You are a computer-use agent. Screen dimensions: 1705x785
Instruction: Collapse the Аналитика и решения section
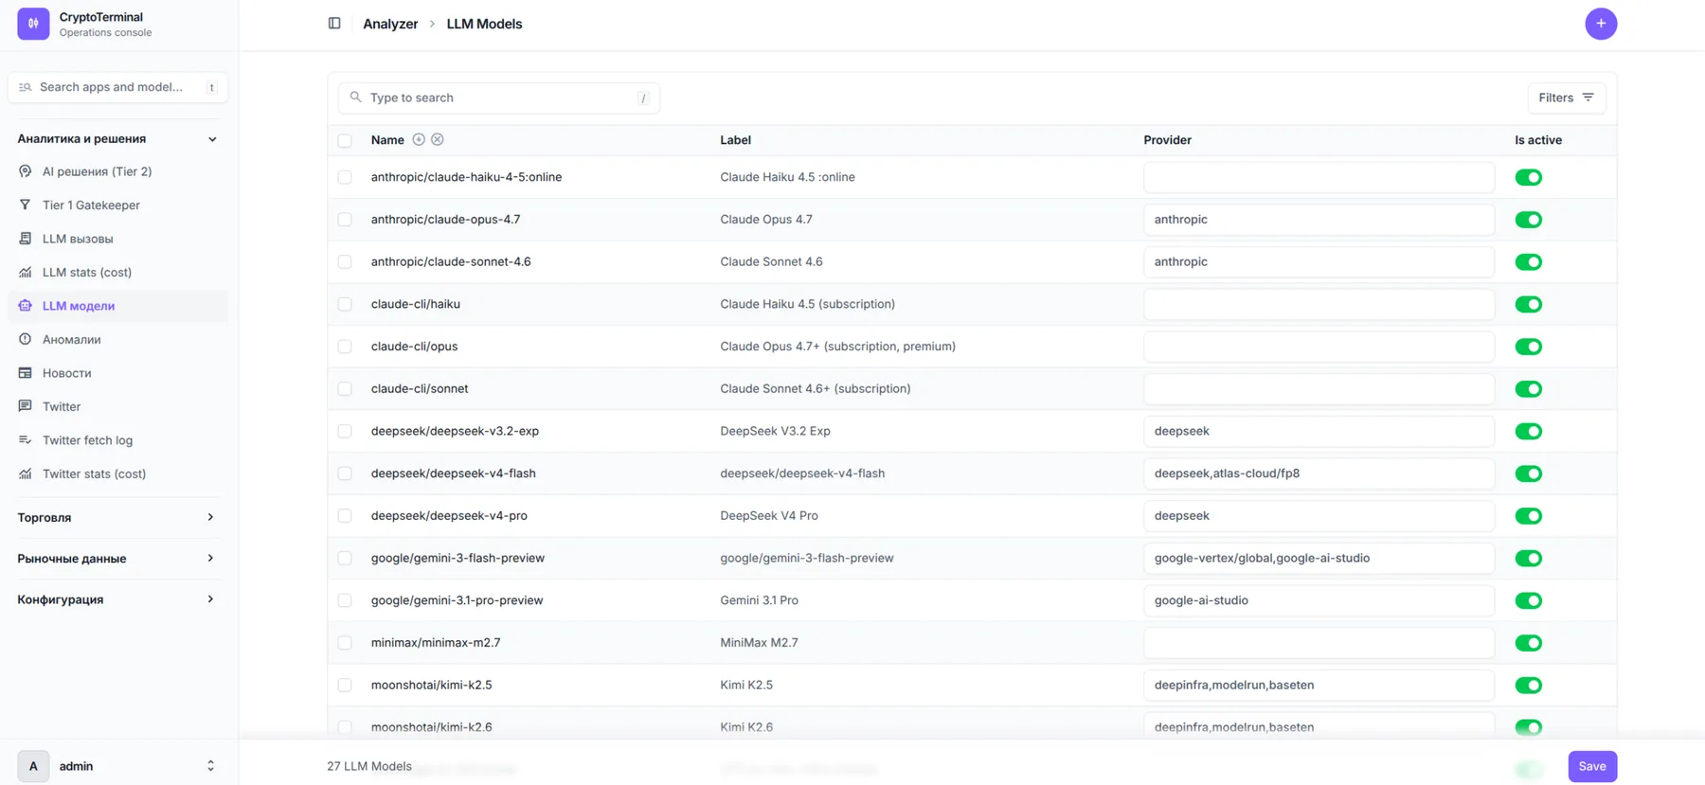(117, 139)
